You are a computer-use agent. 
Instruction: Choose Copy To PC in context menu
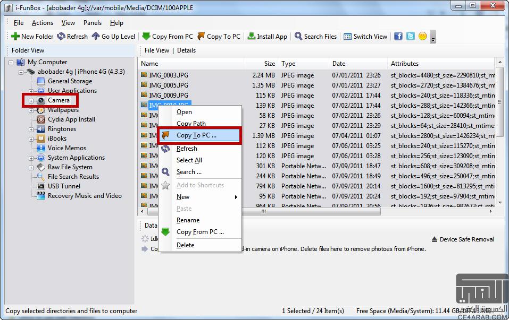click(x=199, y=135)
